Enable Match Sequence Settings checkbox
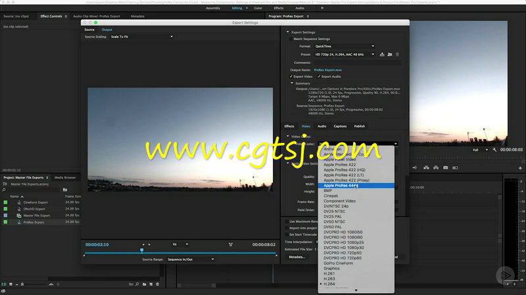The image size is (526, 295). coord(291,39)
